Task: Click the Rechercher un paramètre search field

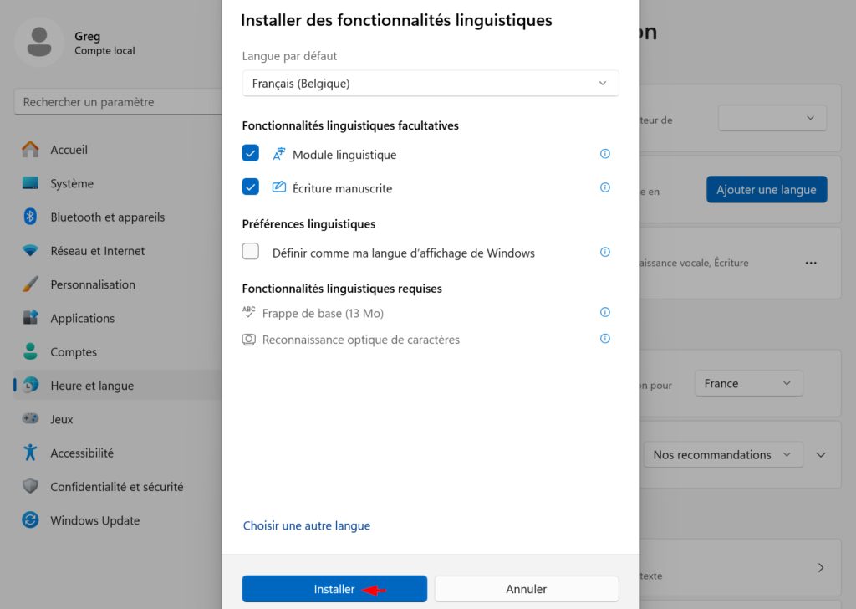Action: [x=118, y=102]
